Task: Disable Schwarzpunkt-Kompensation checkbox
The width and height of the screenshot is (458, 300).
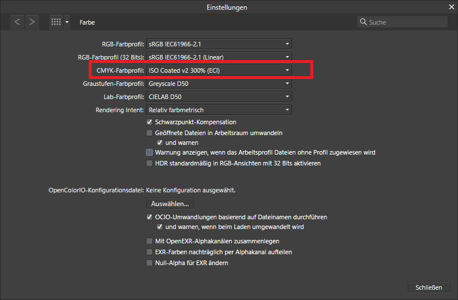Action: click(149, 122)
